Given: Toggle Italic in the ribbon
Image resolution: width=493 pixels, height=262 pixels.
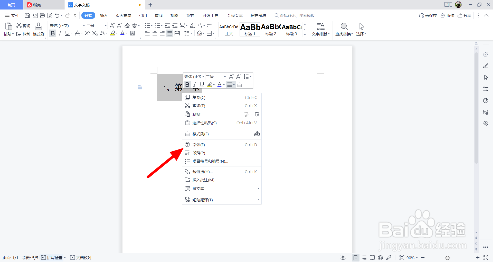Looking at the screenshot, I should tap(60, 33).
